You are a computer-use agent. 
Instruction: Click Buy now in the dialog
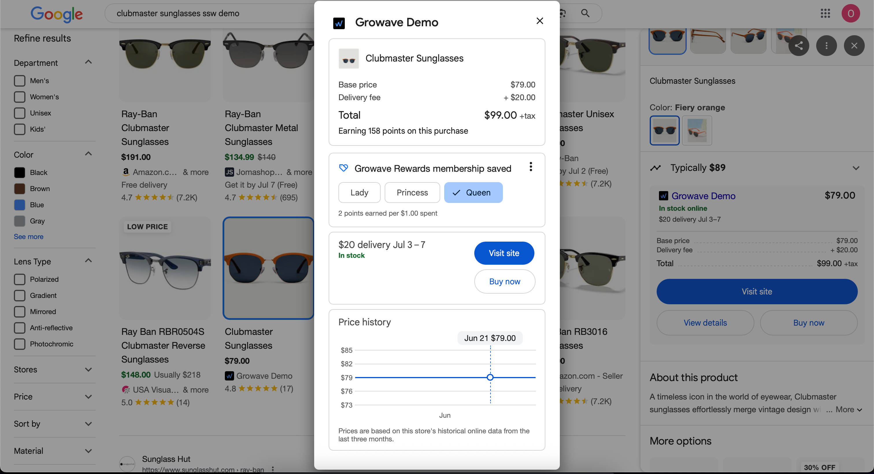click(505, 281)
